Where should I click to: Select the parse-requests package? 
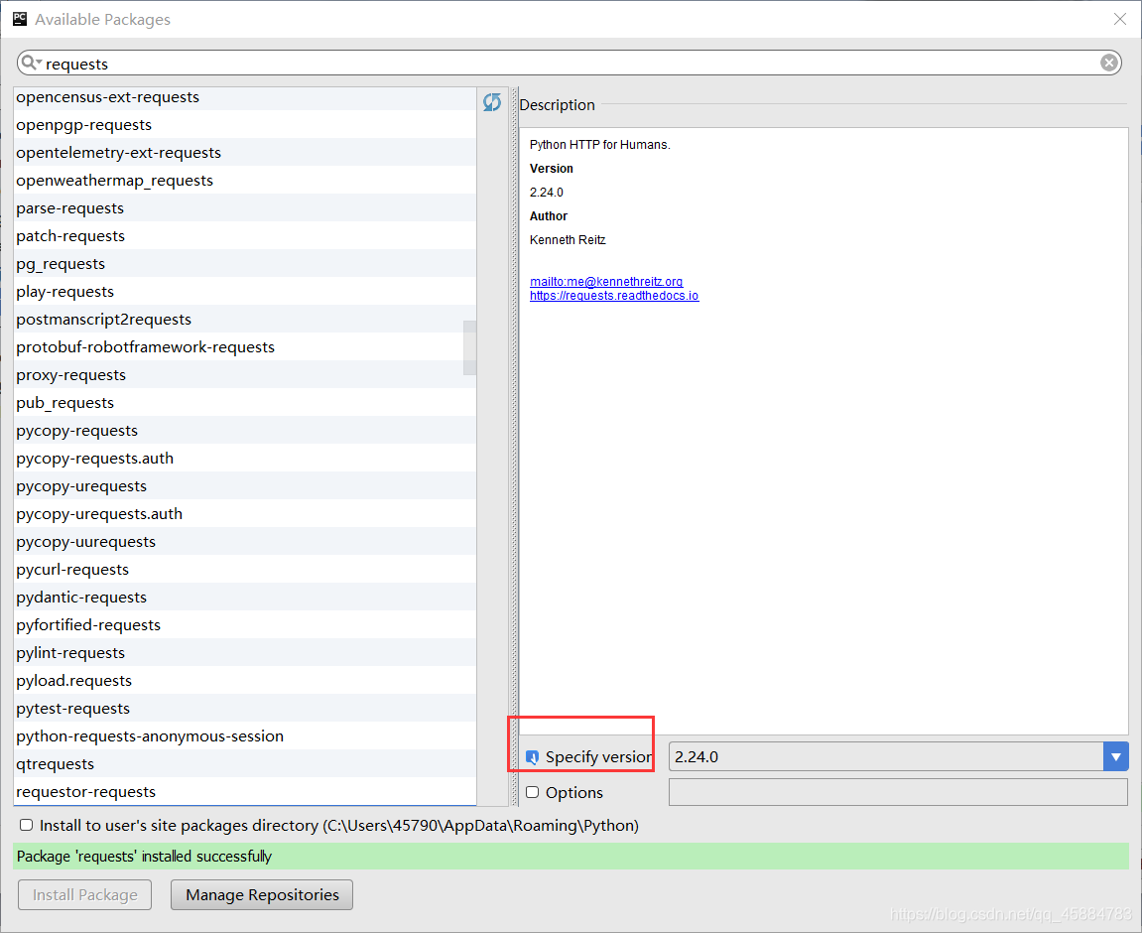click(x=69, y=207)
